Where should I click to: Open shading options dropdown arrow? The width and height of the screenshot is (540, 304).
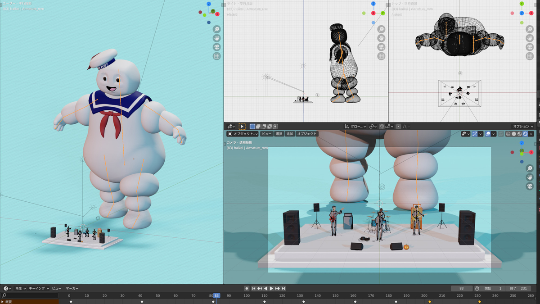[531, 134]
